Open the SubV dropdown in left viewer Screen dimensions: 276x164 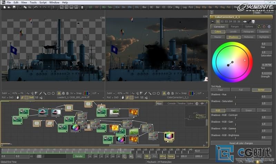coord(6,93)
